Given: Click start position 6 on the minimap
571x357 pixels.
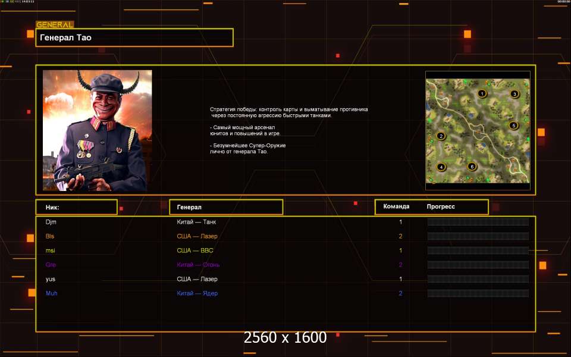Looking at the screenshot, I should coord(472,167).
